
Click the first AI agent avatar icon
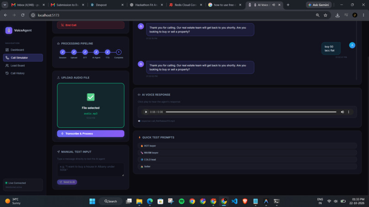(x=141, y=27)
